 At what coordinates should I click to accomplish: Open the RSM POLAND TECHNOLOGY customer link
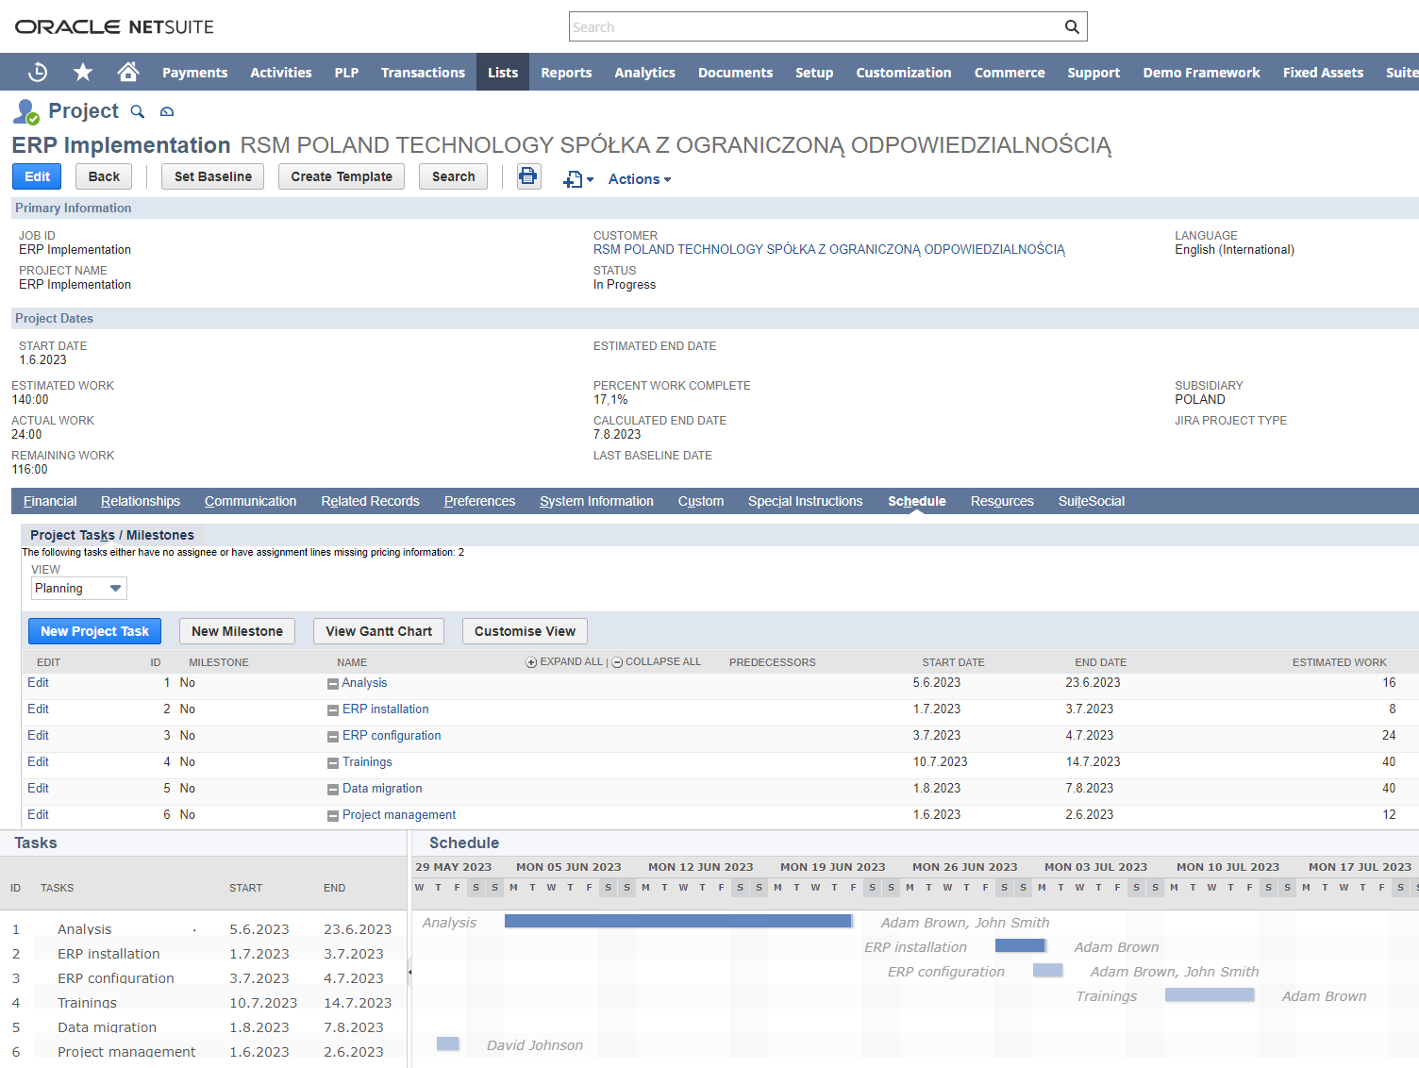coord(828,250)
